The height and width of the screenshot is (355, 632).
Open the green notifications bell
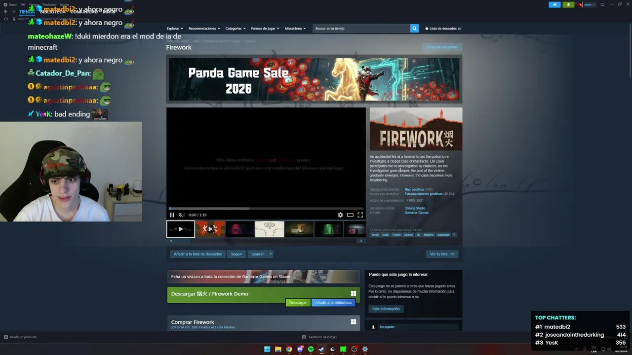568,4
